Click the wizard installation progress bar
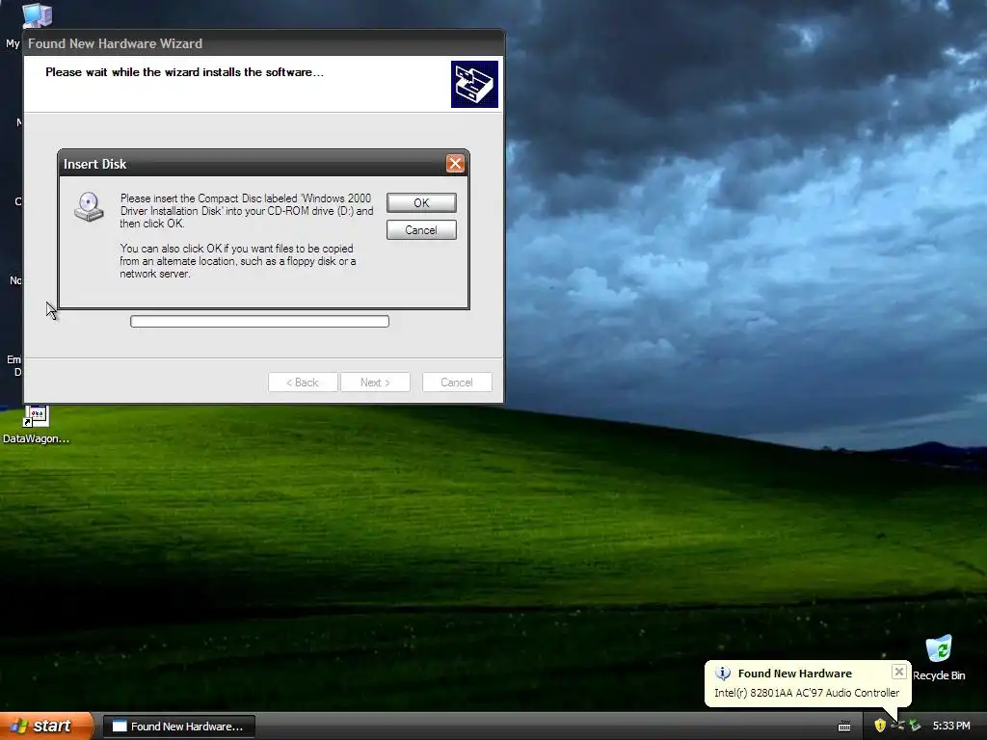The height and width of the screenshot is (740, 987). pyautogui.click(x=259, y=322)
